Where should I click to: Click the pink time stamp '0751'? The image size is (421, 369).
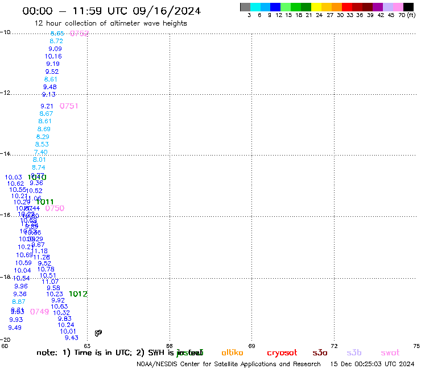point(69,106)
